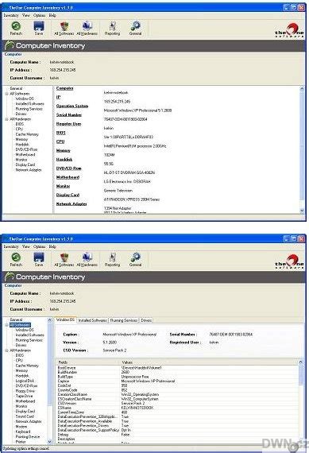Click scroll-up arrow of bottom window table

[300, 362]
